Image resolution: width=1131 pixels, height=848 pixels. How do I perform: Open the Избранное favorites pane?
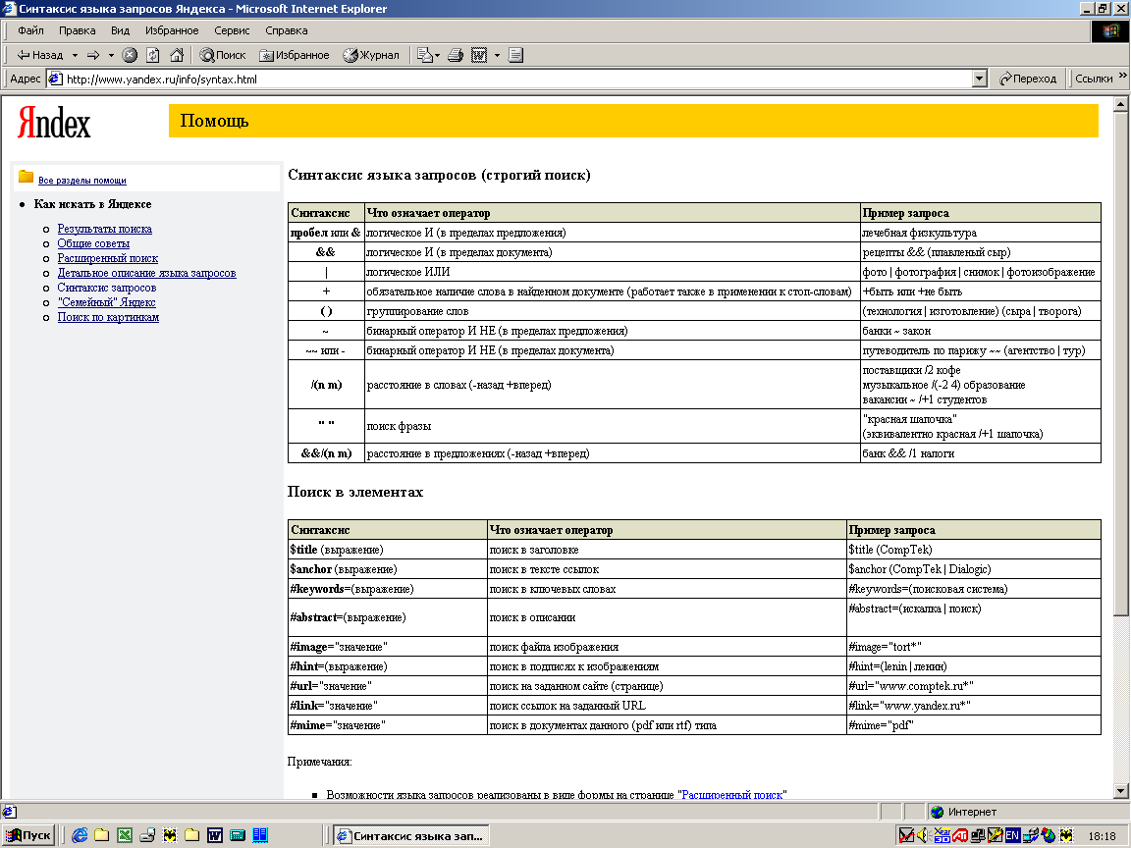coord(295,55)
